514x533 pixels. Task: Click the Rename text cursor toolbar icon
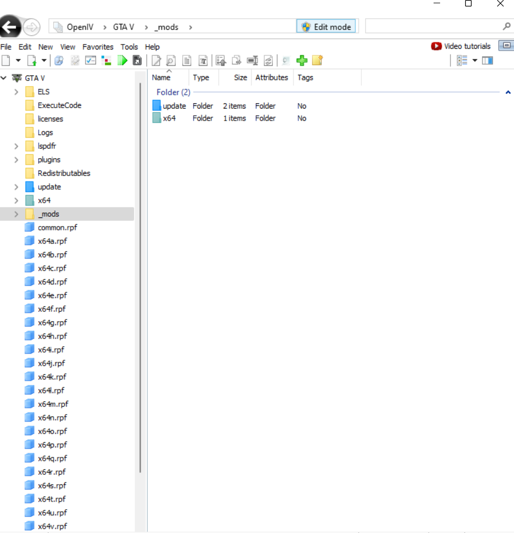pos(252,60)
